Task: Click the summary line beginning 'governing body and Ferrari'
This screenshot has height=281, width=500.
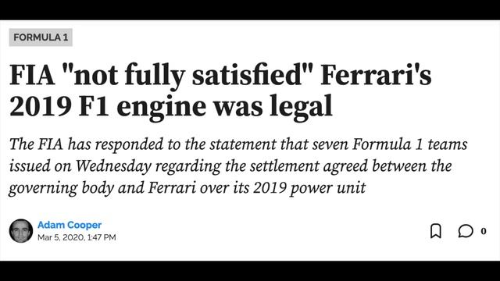Action: coord(187,188)
